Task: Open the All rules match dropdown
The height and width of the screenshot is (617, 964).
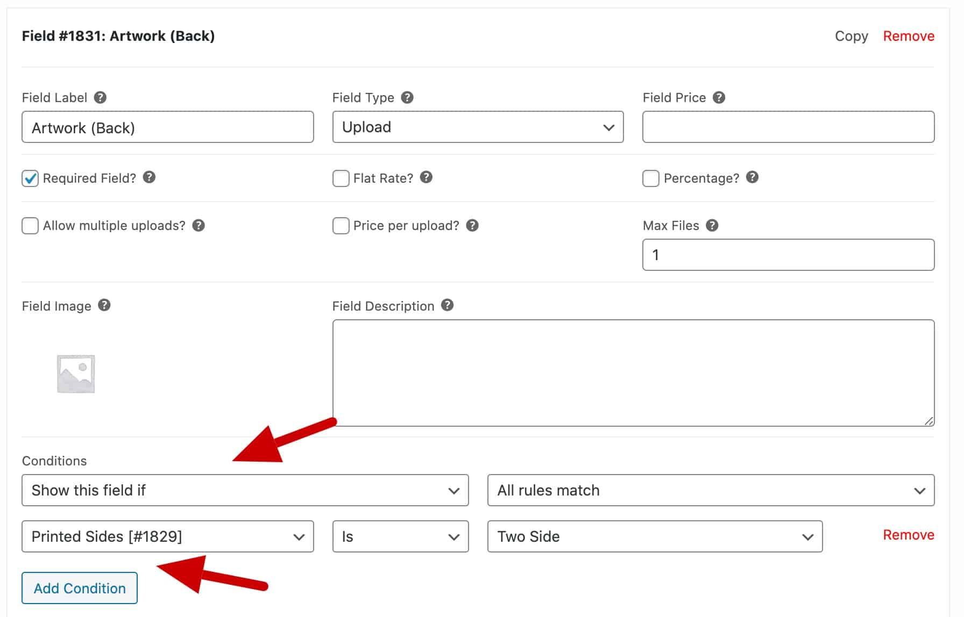Action: 711,490
